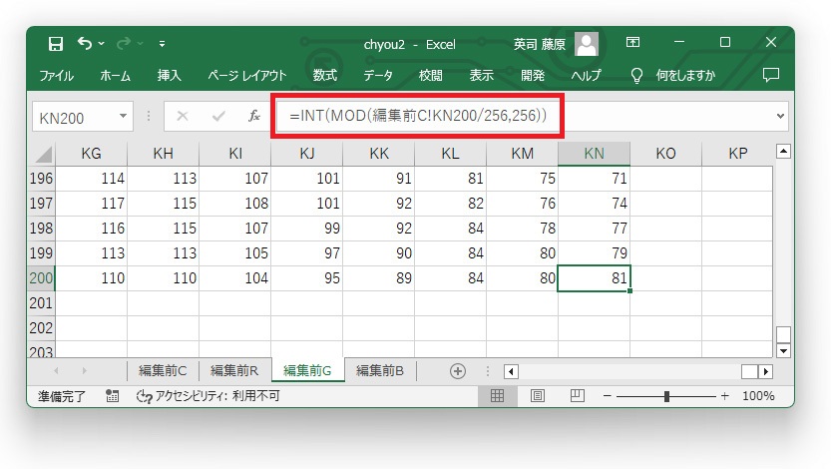Open the 開発 ribbon tab
Viewport: 831px width, 469px height.
point(533,75)
